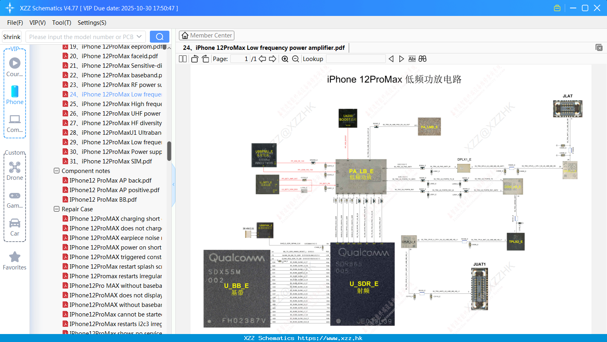607x342 pixels.
Task: Zoom in on the schematic
Action: [x=285, y=59]
